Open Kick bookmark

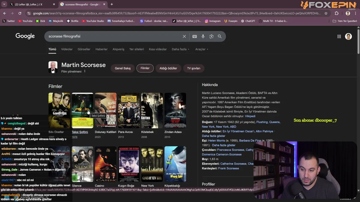[x=40, y=21]
